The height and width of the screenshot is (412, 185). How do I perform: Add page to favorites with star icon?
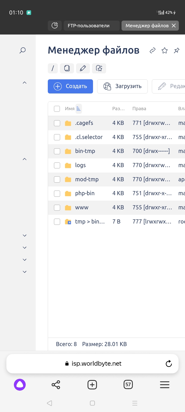[165, 50]
